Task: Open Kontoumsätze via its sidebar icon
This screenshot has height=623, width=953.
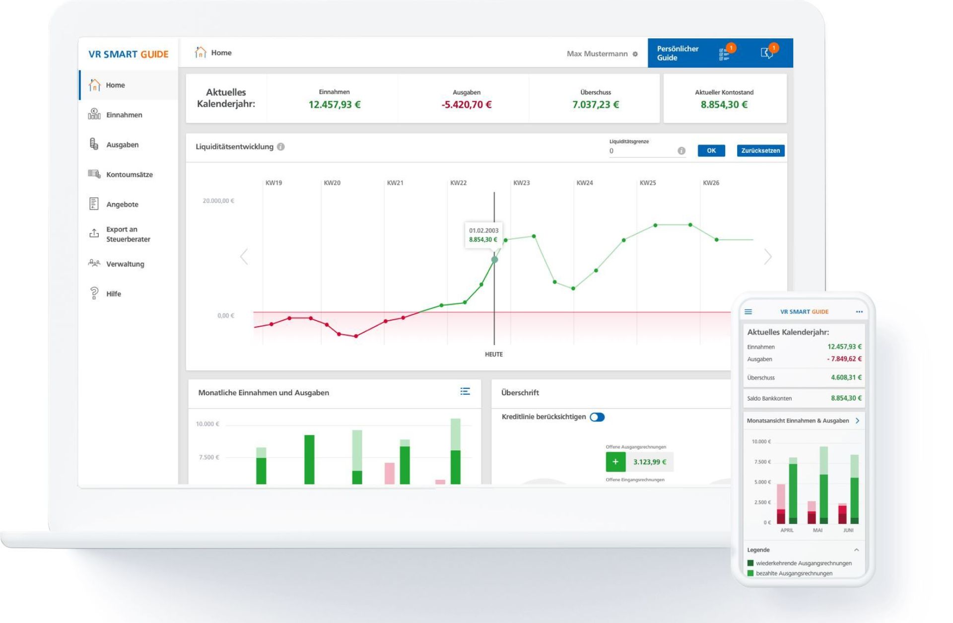Action: (x=93, y=174)
